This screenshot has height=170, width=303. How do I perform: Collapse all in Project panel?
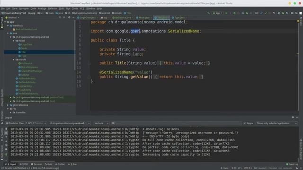click(64, 17)
